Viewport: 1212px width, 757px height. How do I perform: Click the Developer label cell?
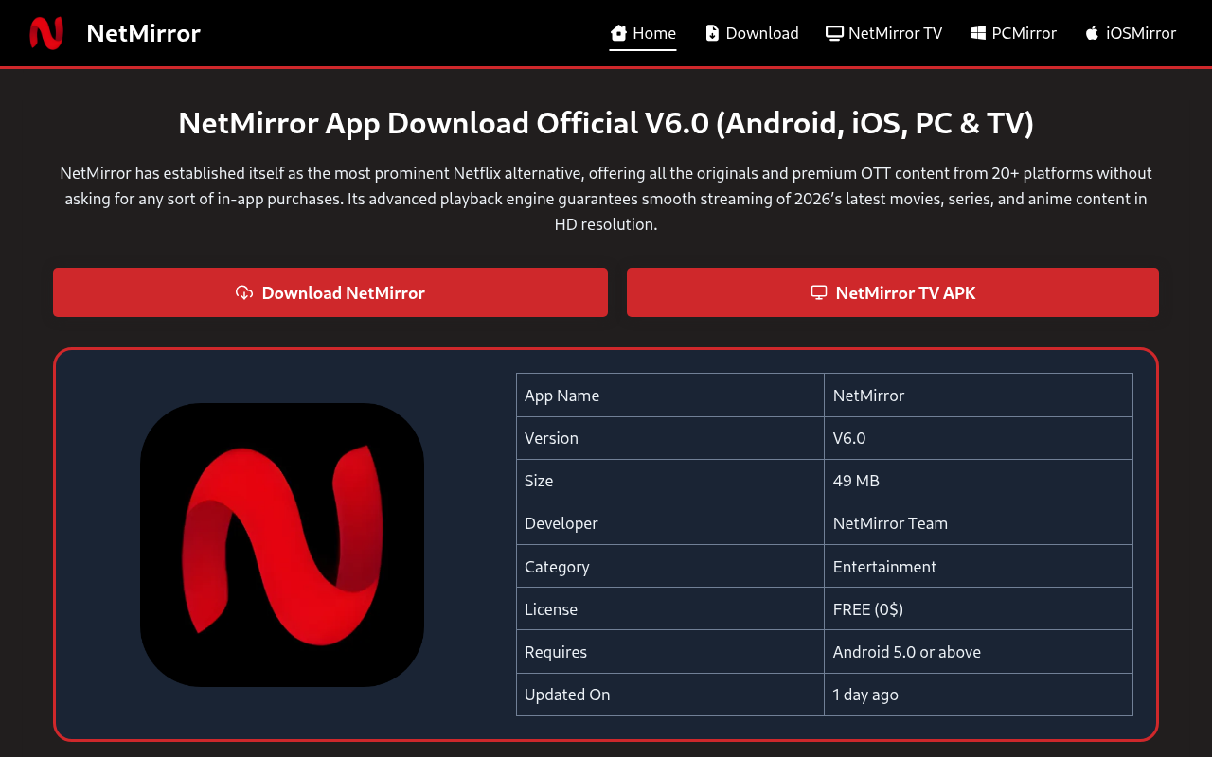click(x=670, y=523)
